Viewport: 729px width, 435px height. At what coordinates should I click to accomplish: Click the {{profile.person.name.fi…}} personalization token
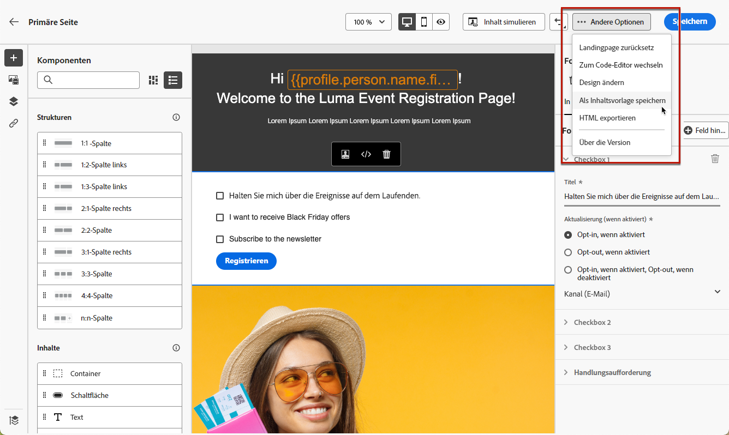click(373, 80)
